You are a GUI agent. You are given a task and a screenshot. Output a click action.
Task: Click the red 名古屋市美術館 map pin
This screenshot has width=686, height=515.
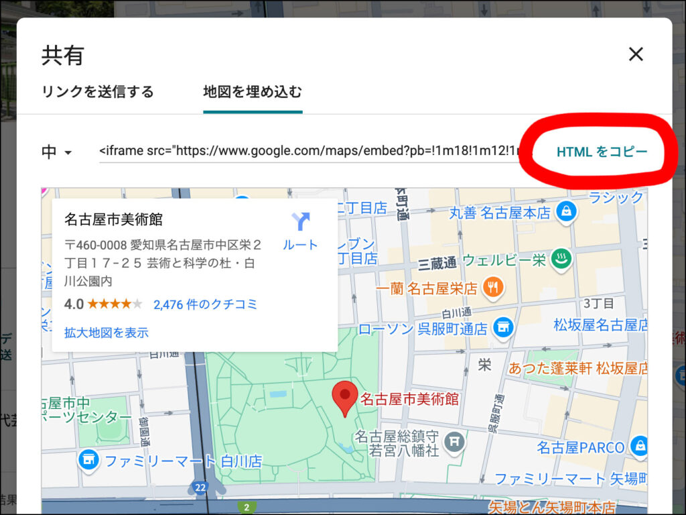(x=345, y=398)
